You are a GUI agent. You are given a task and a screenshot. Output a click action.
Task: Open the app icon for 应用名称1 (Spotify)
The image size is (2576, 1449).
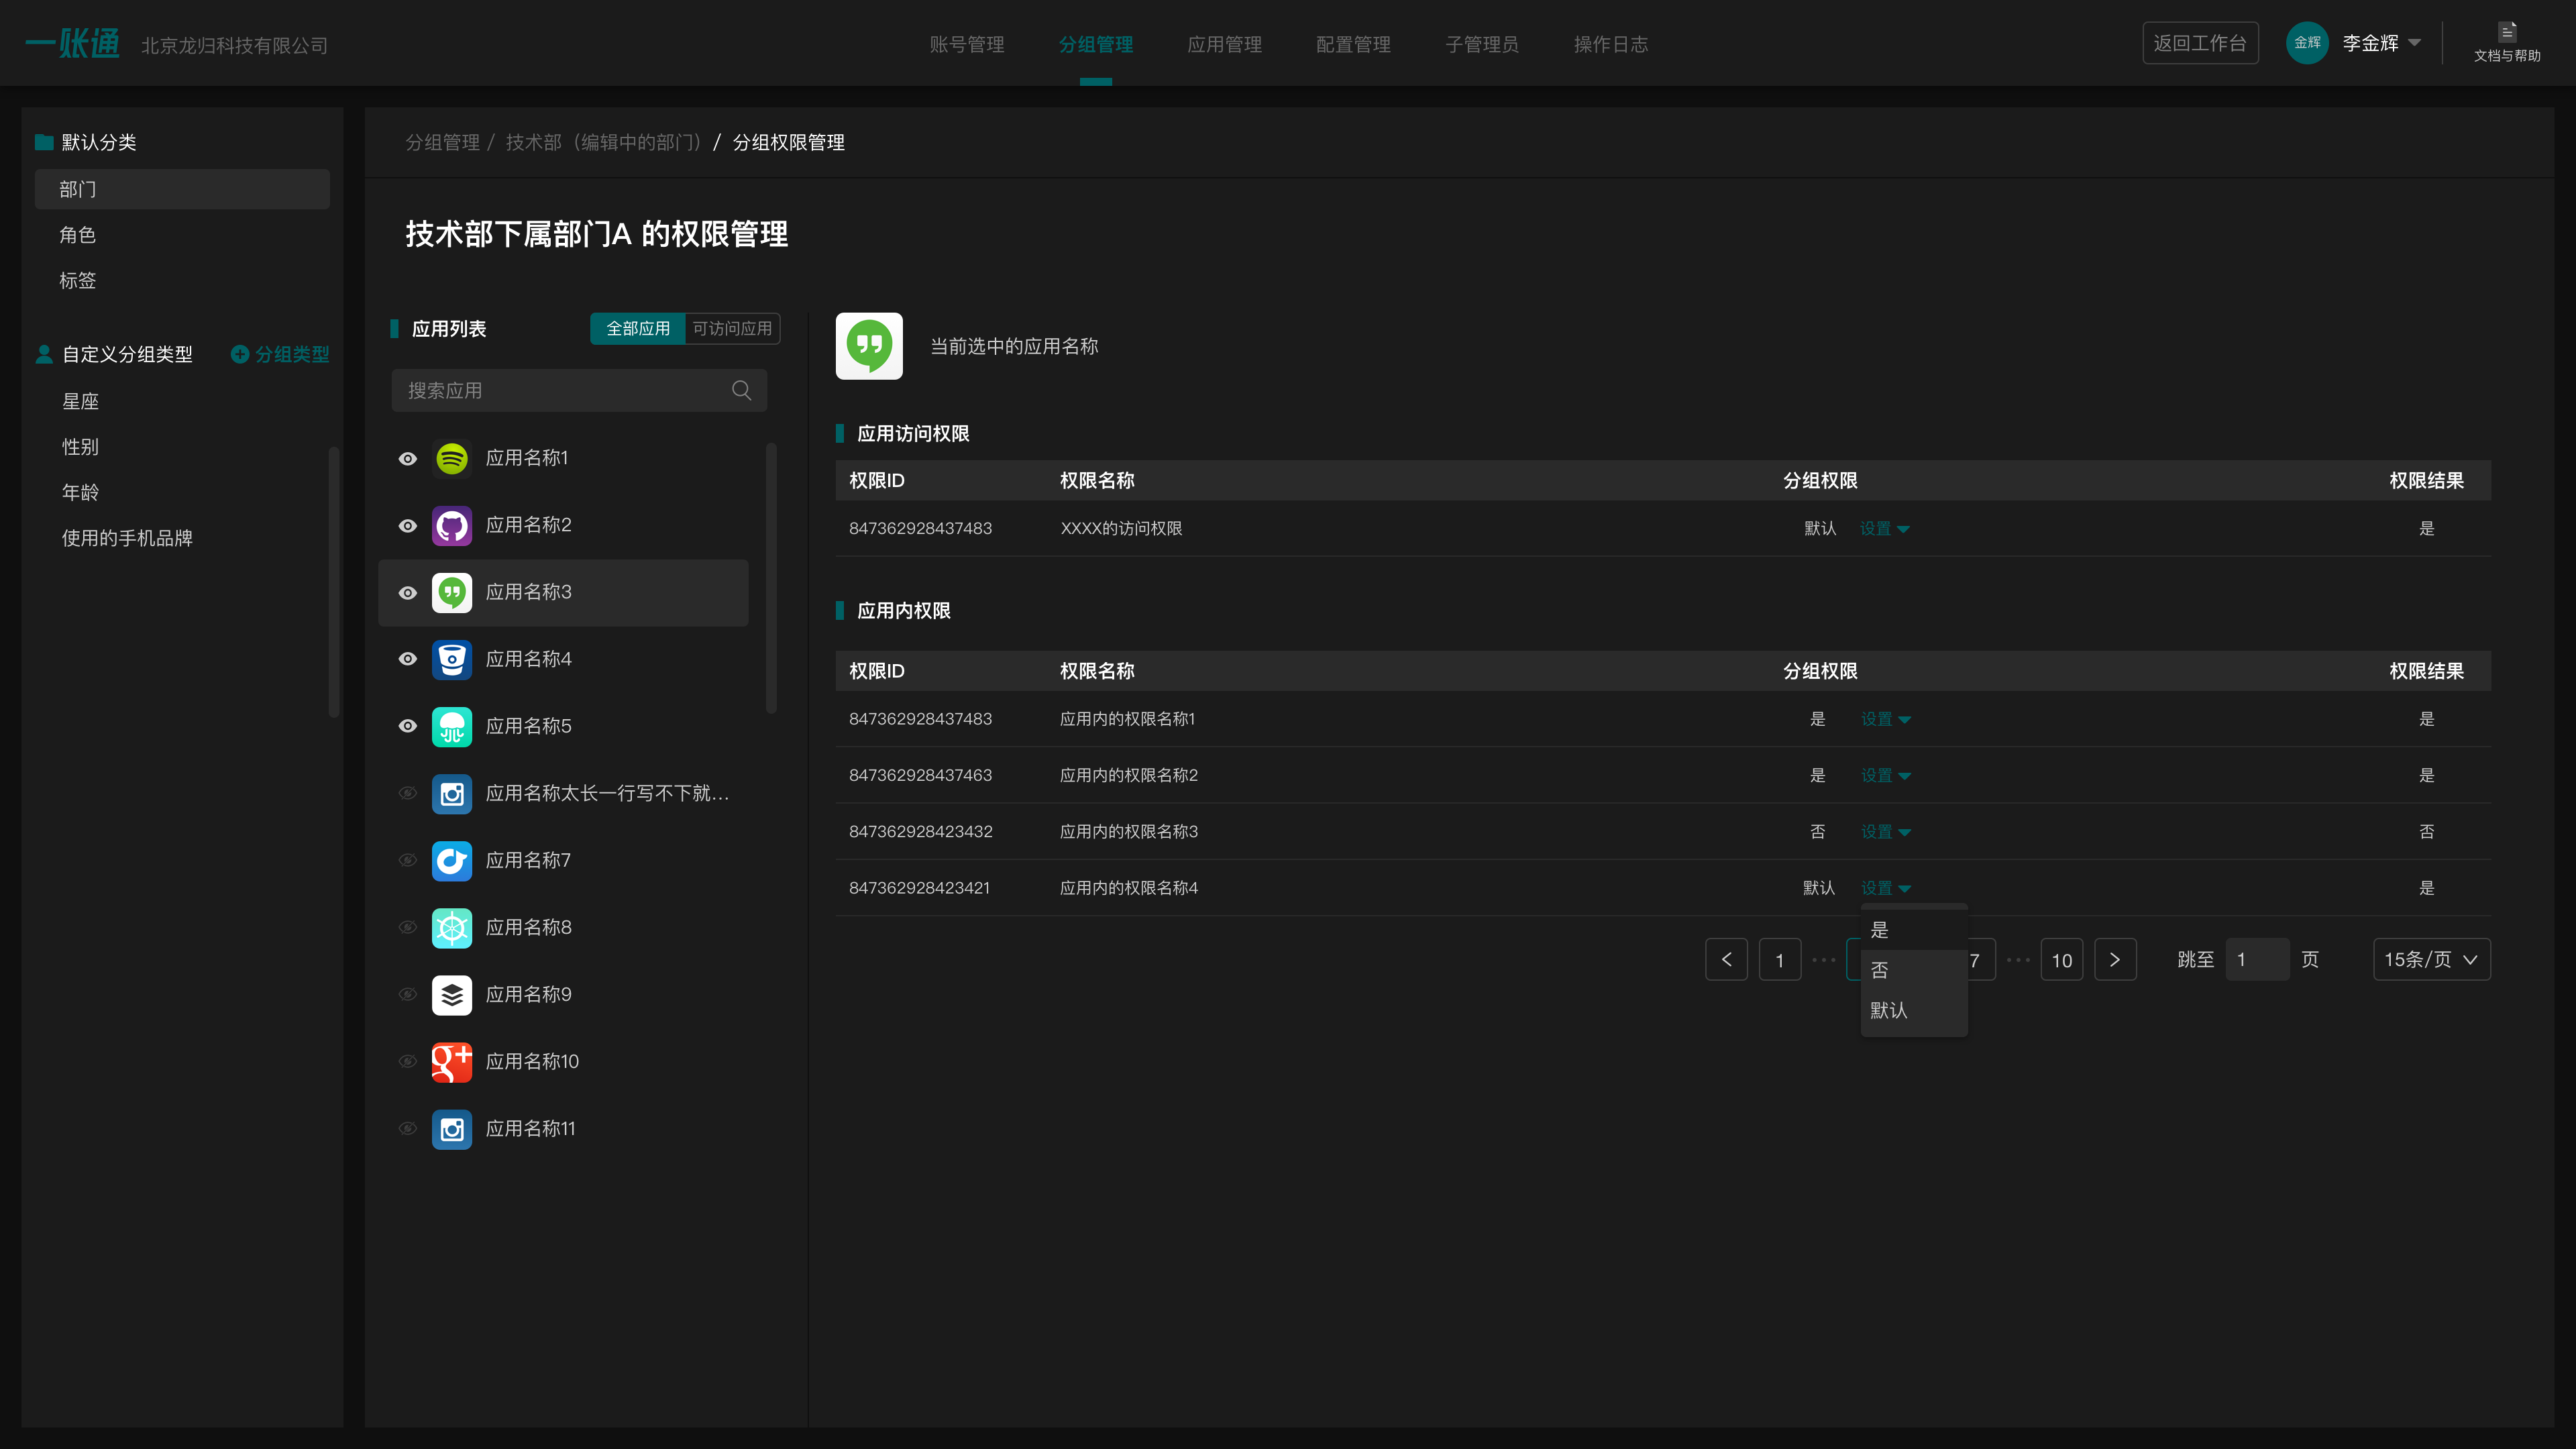coord(452,458)
